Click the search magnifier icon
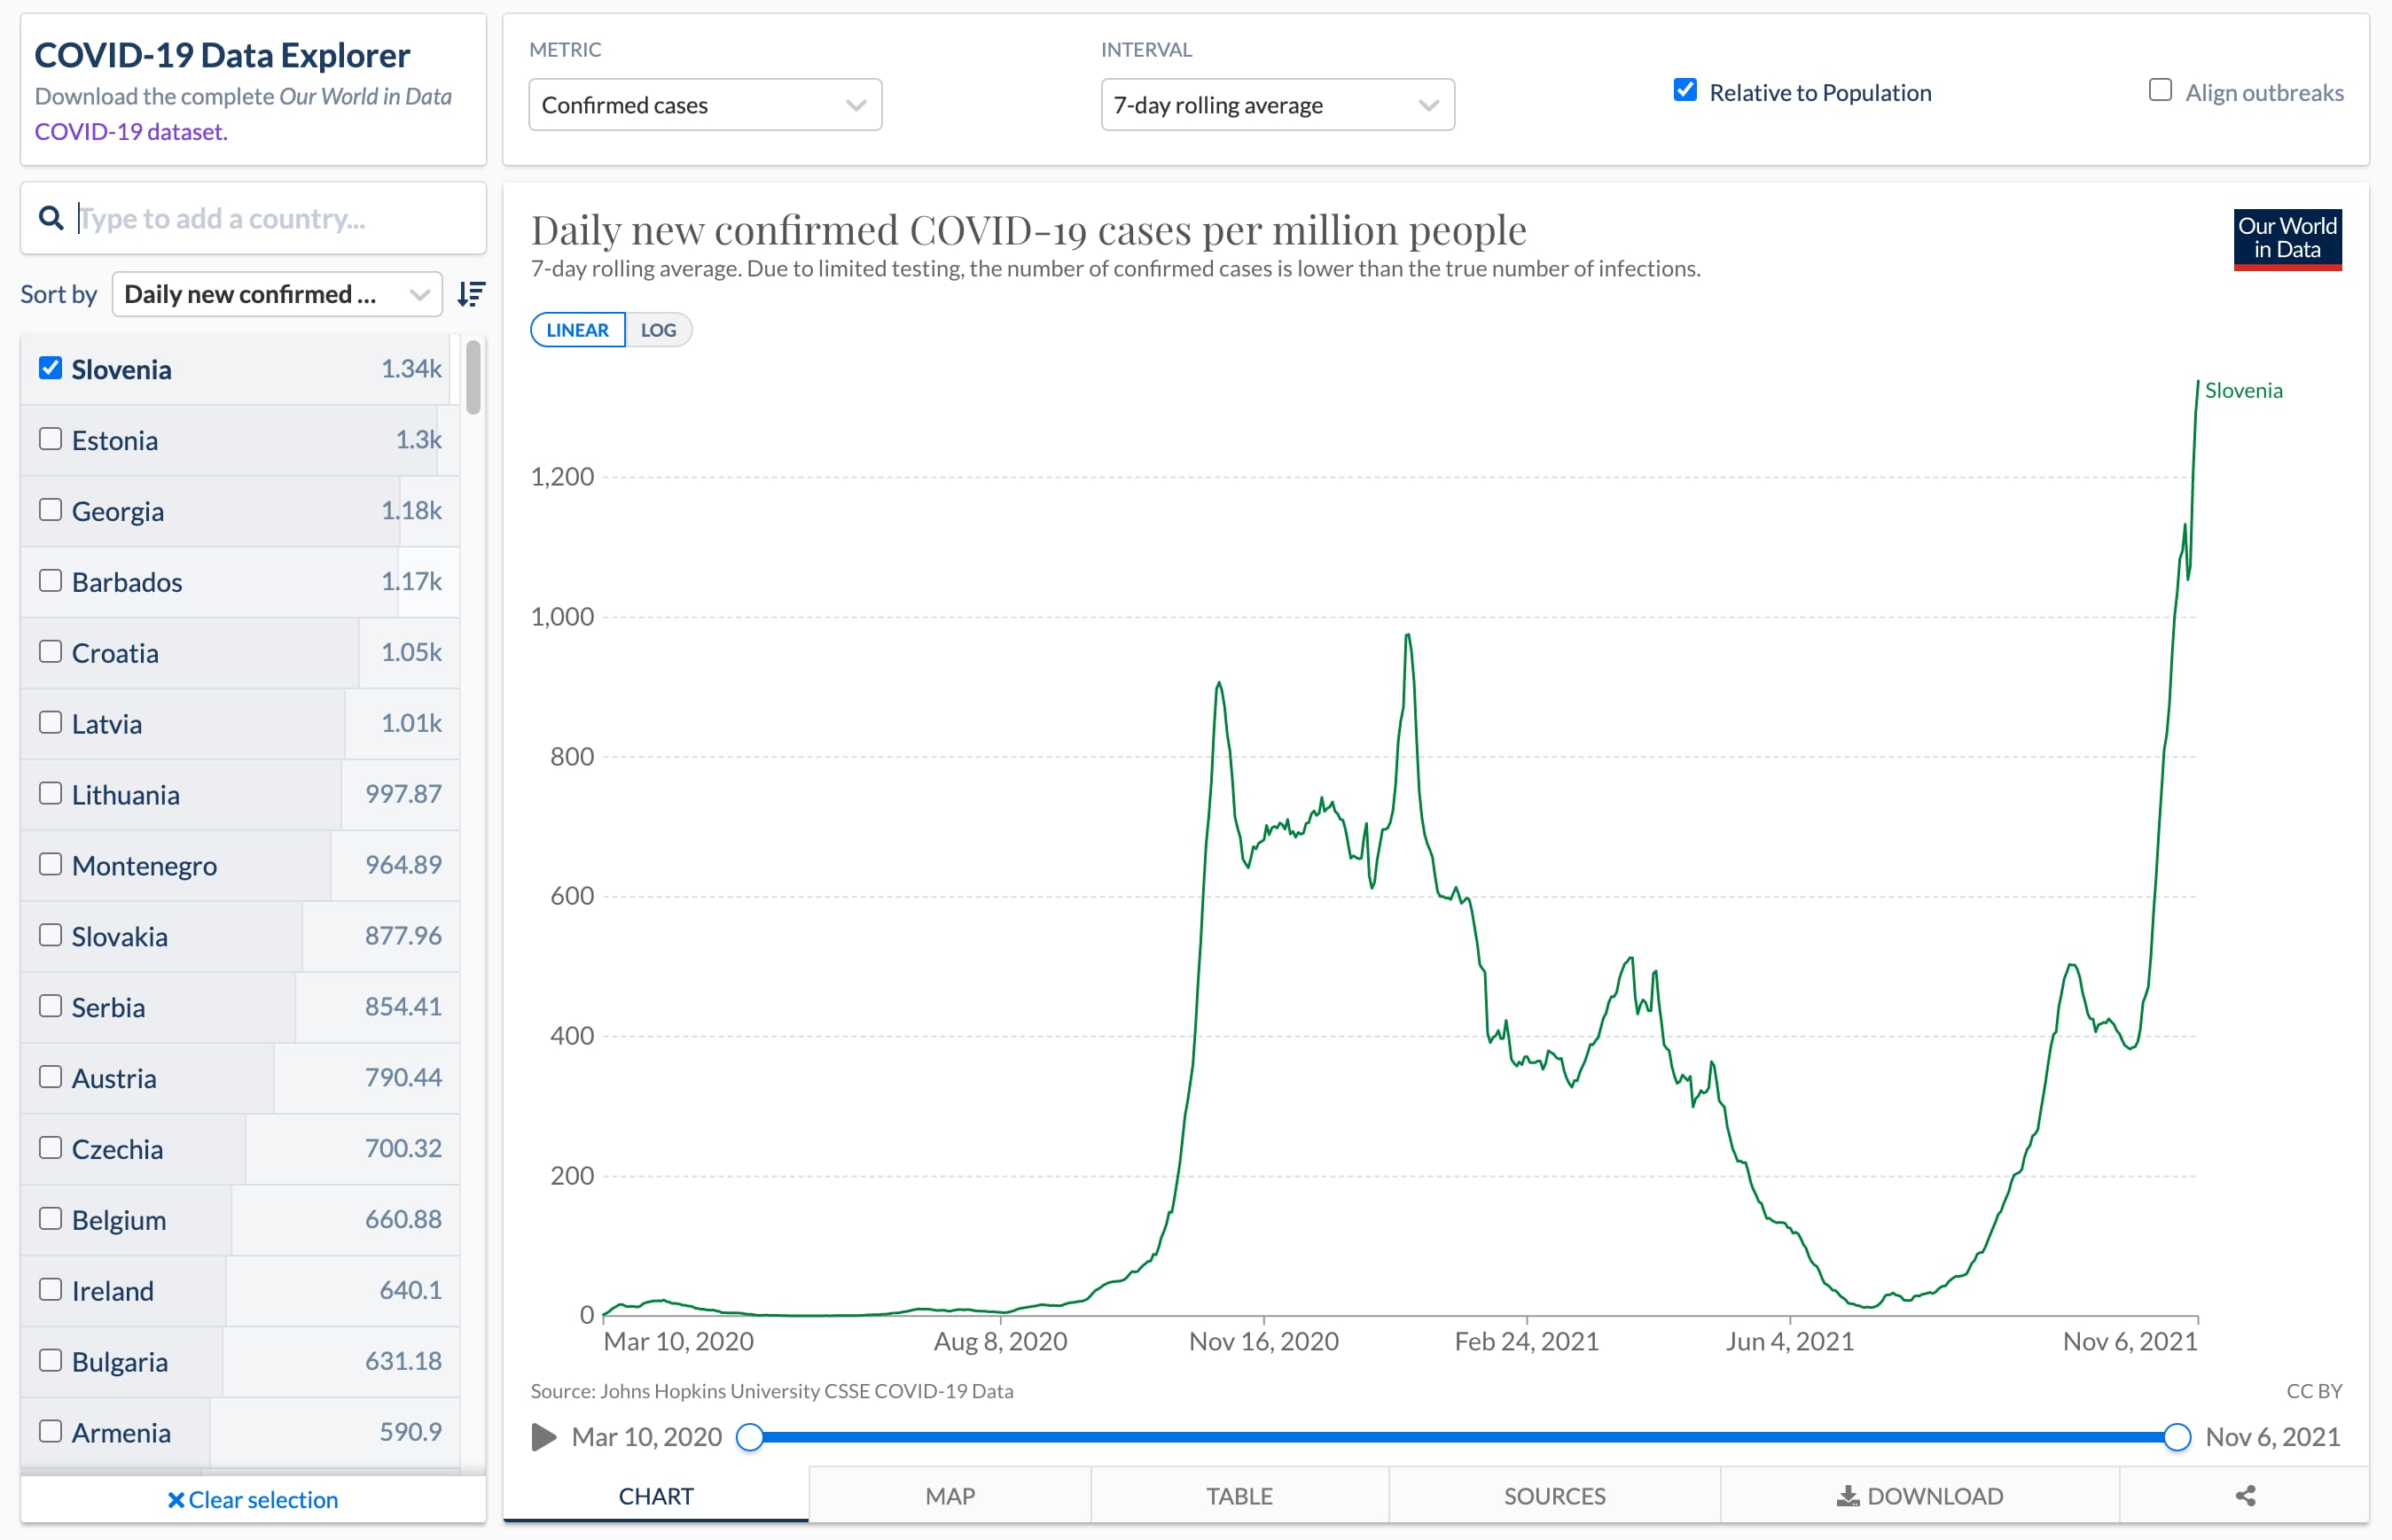The width and height of the screenshot is (2392, 1540). [x=51, y=217]
